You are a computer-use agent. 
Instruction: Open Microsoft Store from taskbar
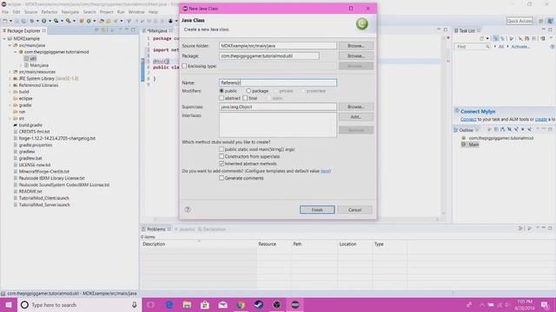tap(205, 304)
